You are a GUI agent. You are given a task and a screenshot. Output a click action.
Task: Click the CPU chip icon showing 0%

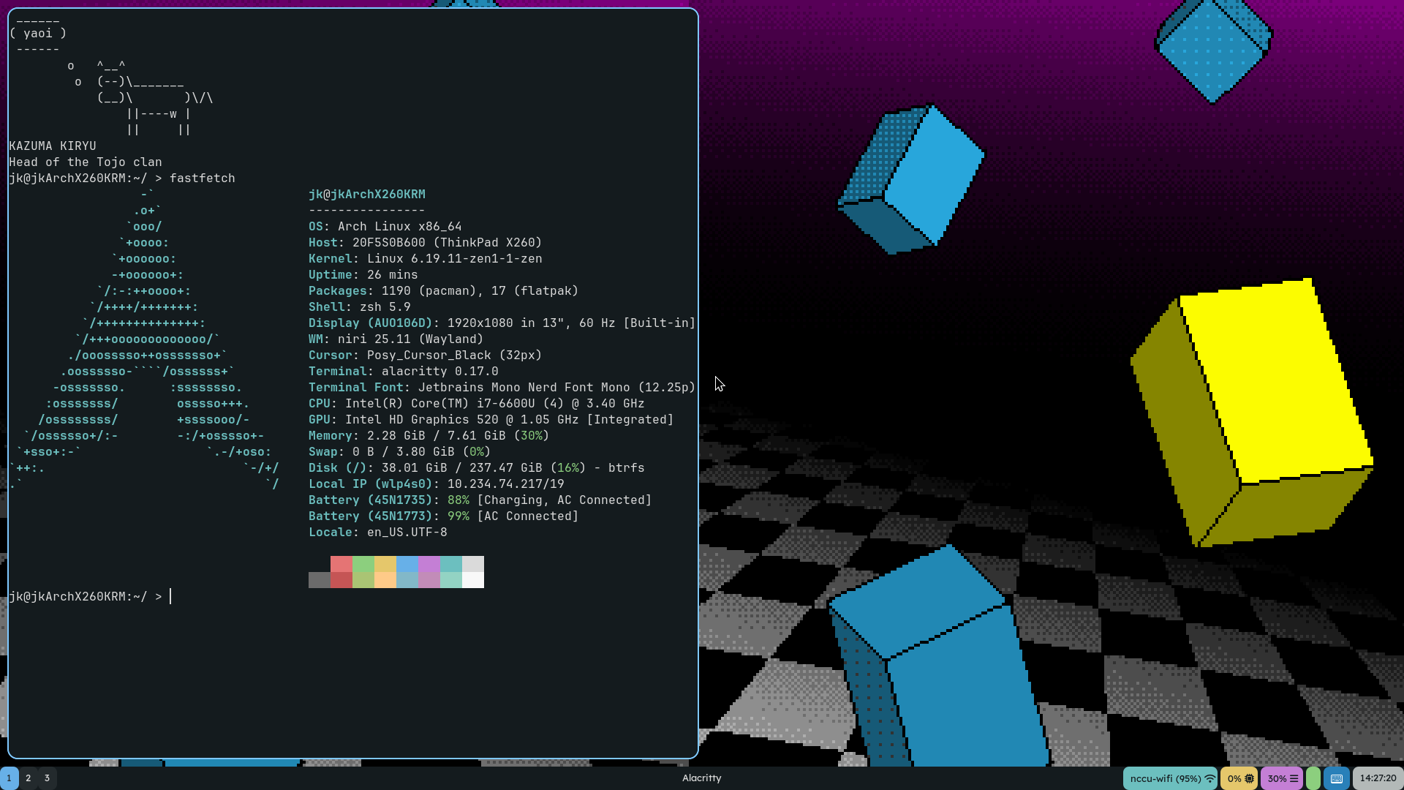(x=1249, y=778)
